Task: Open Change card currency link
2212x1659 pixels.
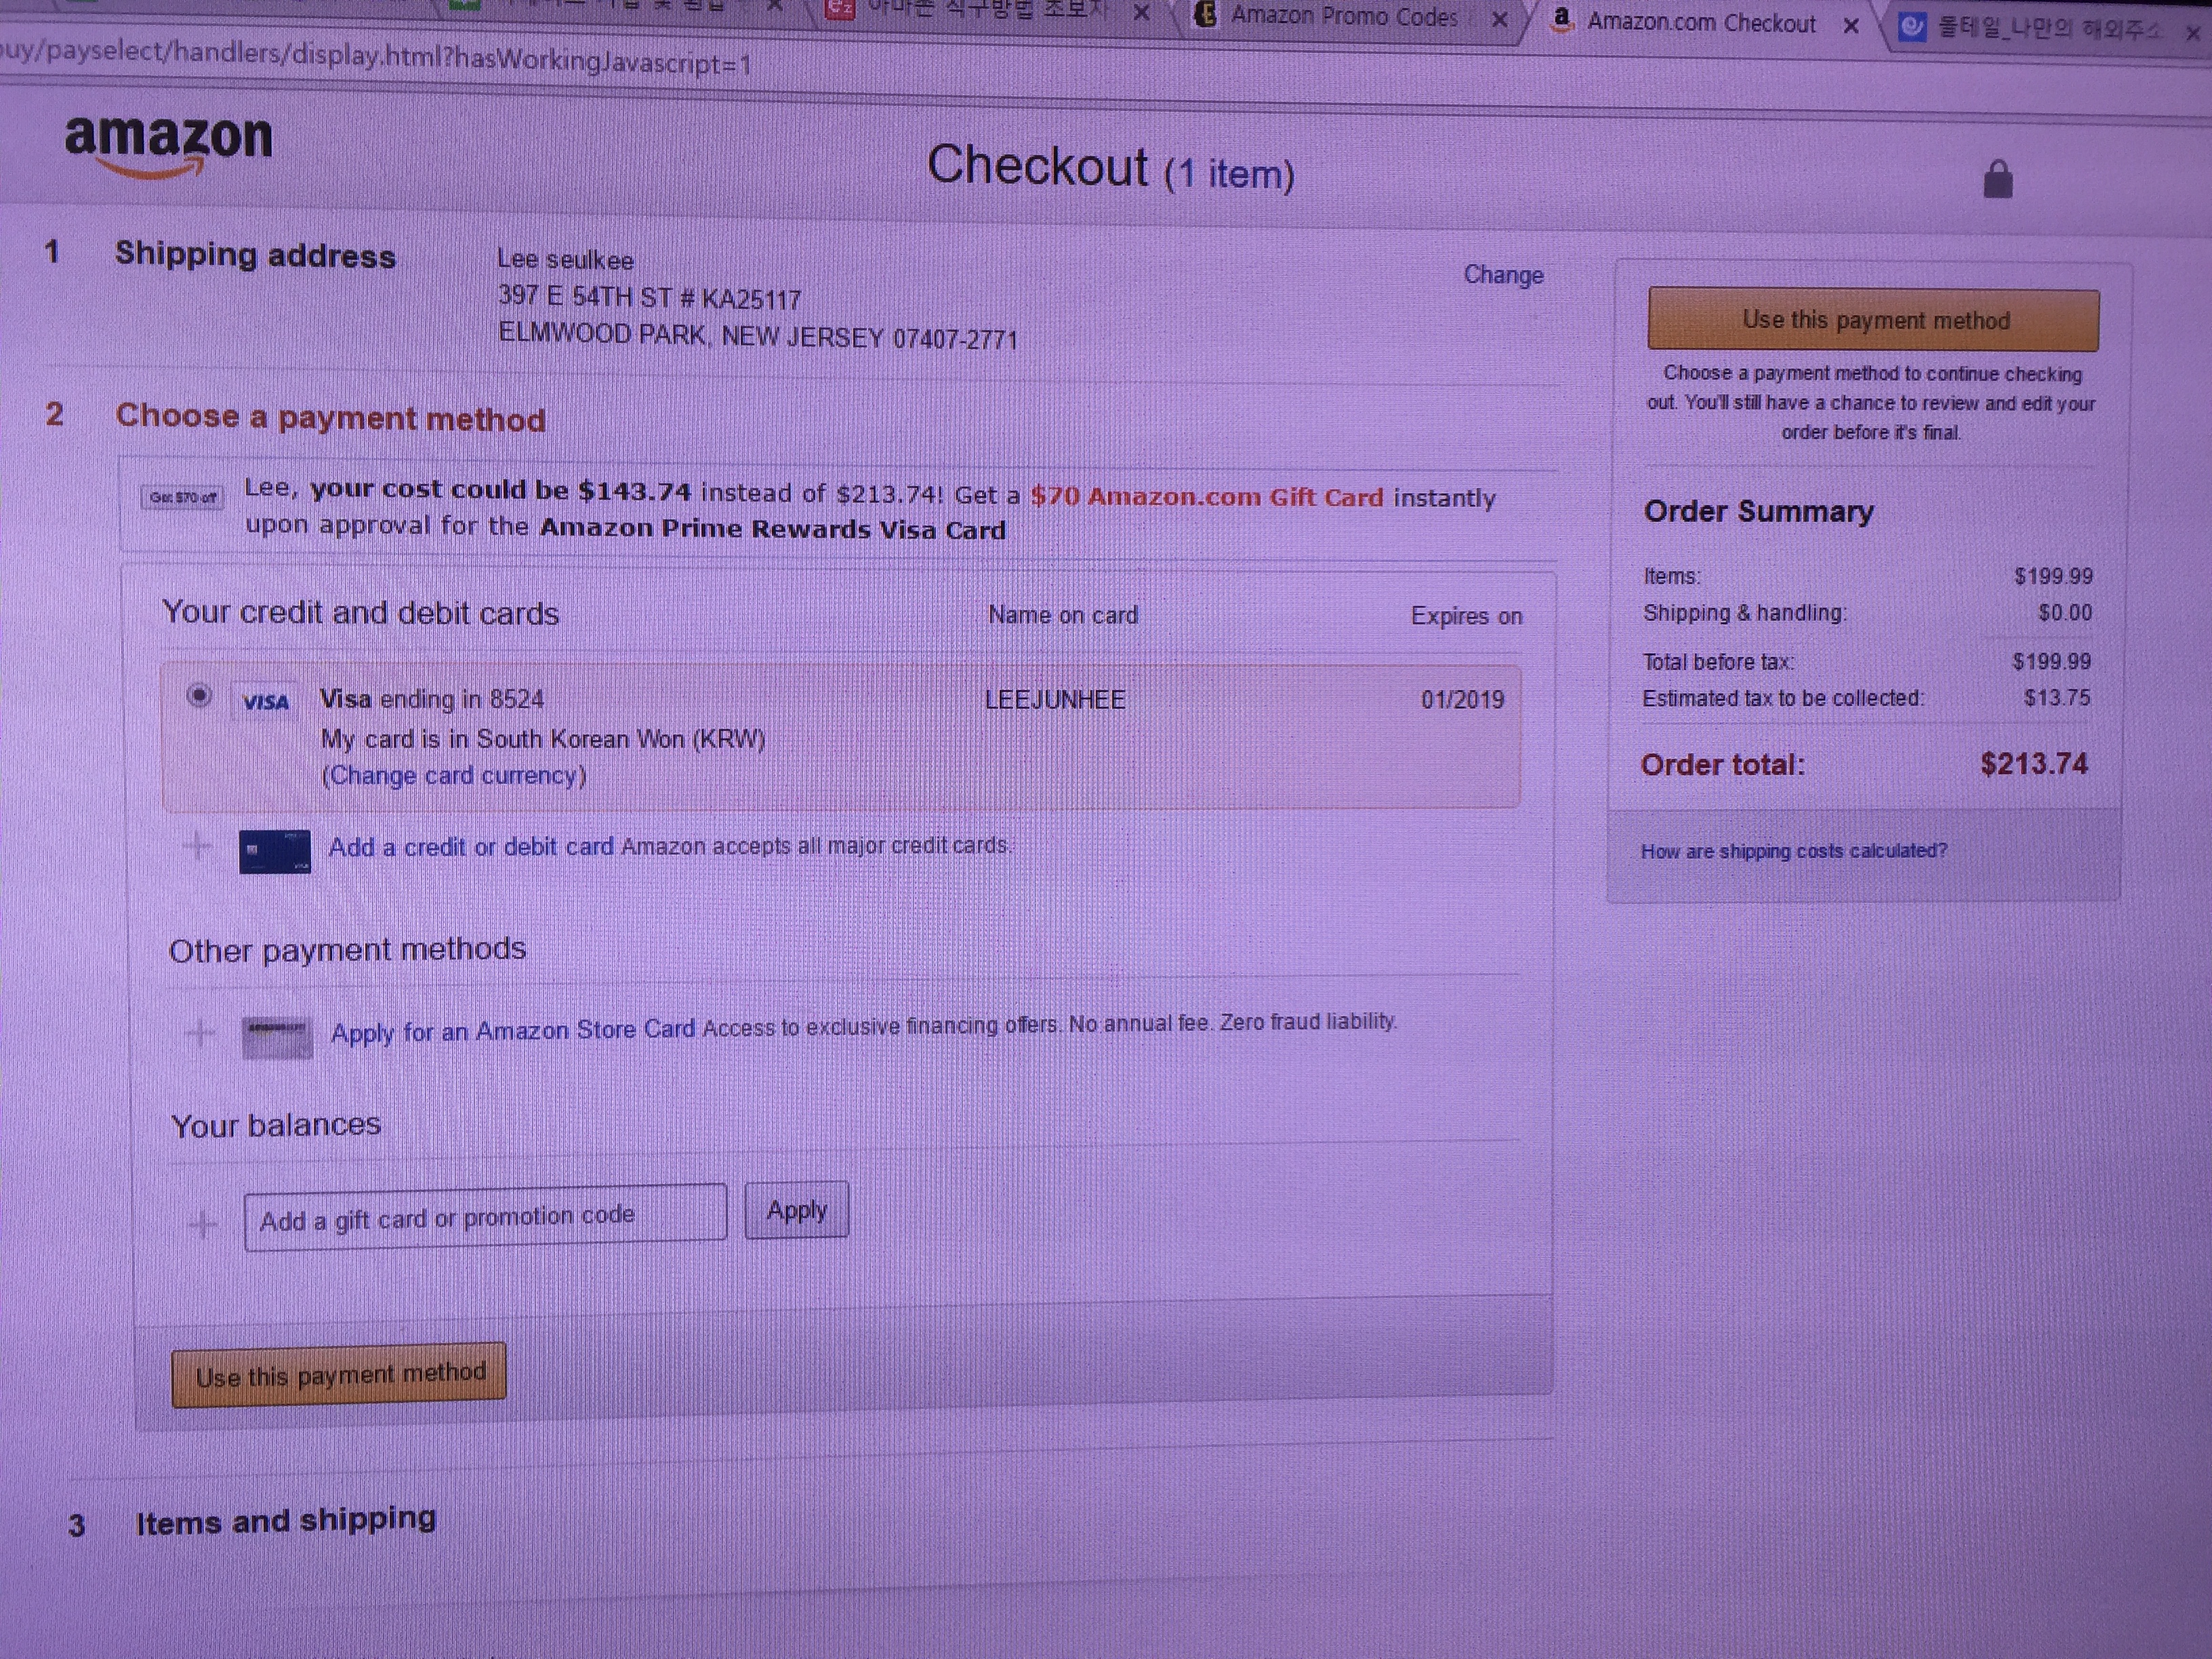Action: tap(453, 776)
